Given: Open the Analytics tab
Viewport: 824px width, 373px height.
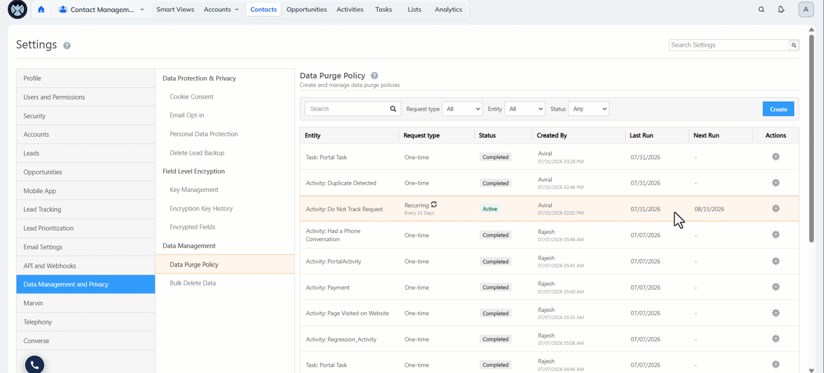Looking at the screenshot, I should [x=448, y=9].
